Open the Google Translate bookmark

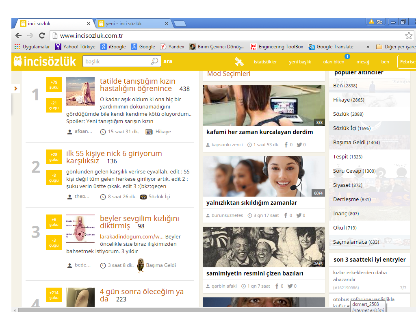click(331, 47)
